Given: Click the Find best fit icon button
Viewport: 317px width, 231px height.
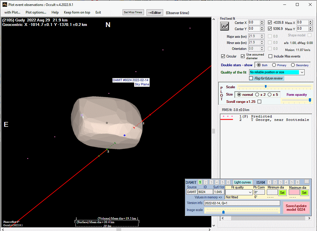Looking at the screenshot, I should (225, 26).
